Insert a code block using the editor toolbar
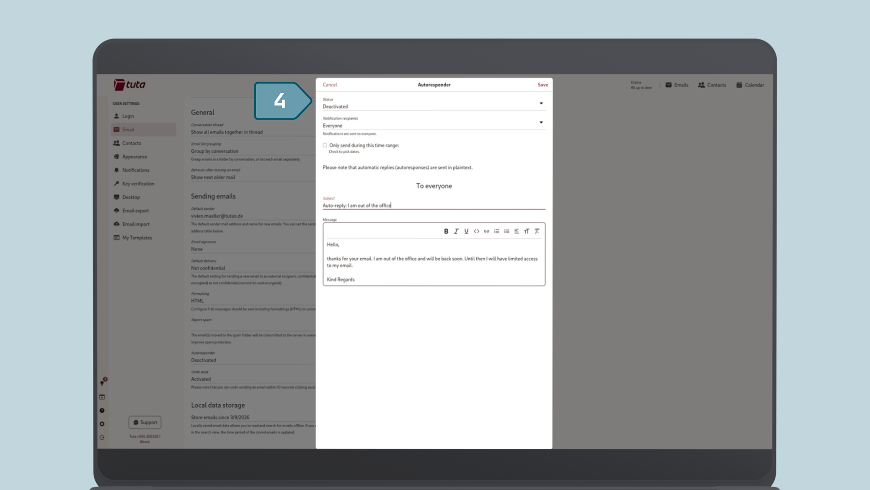Viewport: 870px width, 490px height. (476, 231)
